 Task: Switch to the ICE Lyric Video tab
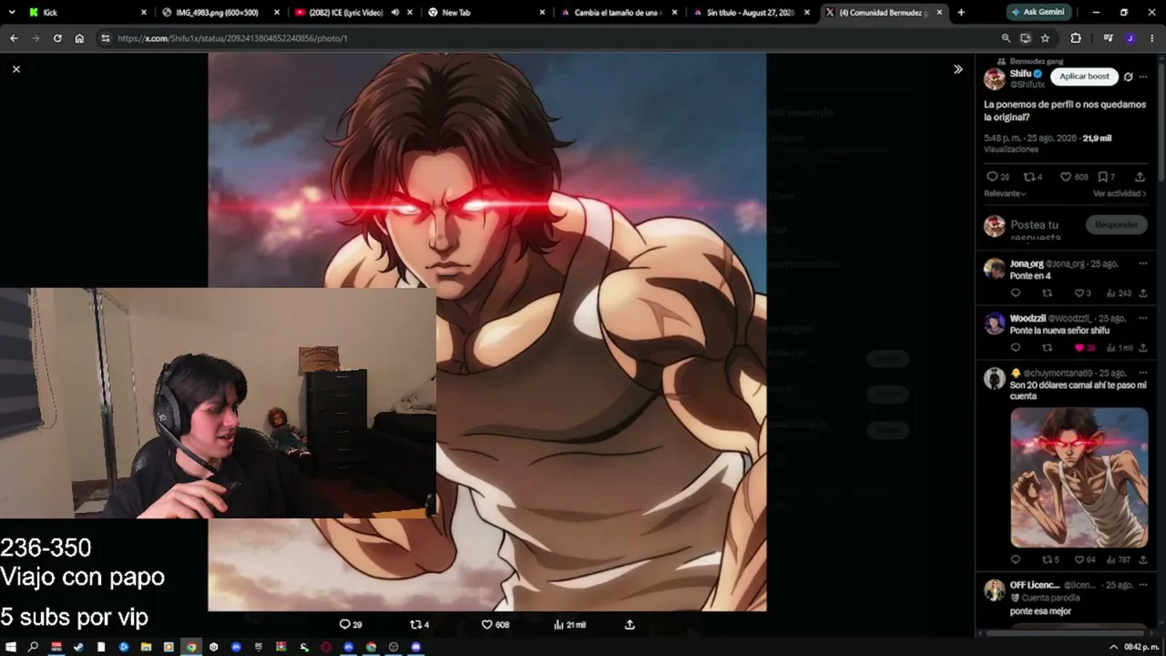pyautogui.click(x=345, y=13)
